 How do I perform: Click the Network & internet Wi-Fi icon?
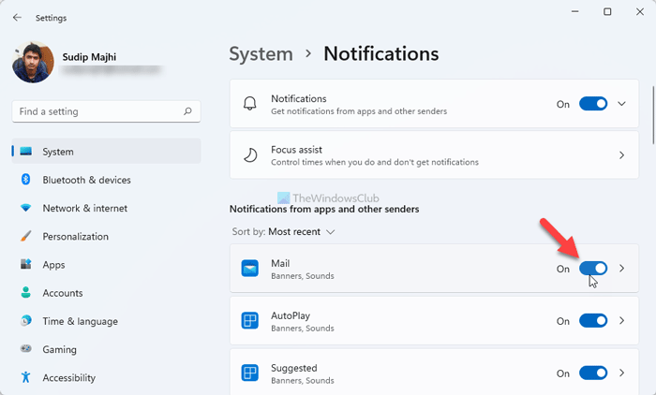tap(25, 208)
